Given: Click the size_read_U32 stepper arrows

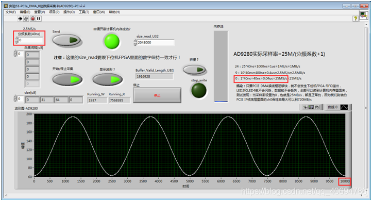Looking at the screenshot, I should (x=135, y=42).
